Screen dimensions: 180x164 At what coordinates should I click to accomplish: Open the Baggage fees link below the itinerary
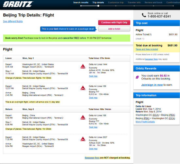(x=92, y=158)
